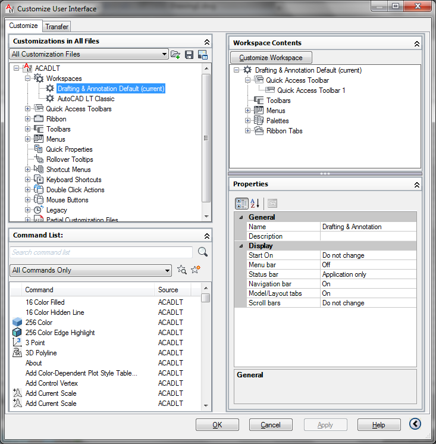Viewport: 436px width, 444px height.
Task: Collapse the Command List panel chevron
Action: pyautogui.click(x=207, y=236)
